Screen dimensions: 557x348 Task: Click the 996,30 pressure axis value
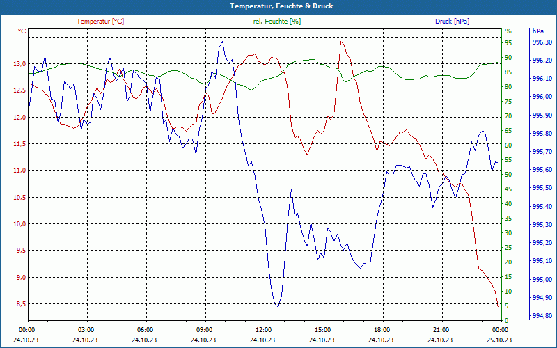[x=542, y=42]
